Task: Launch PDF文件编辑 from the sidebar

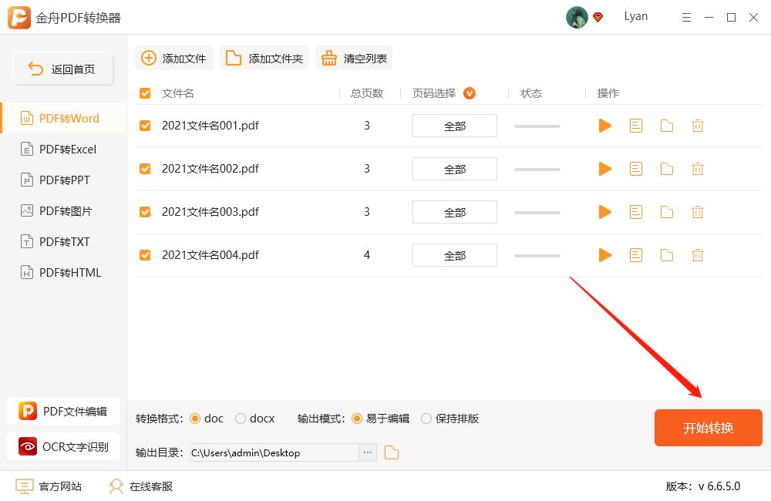Action: point(62,411)
